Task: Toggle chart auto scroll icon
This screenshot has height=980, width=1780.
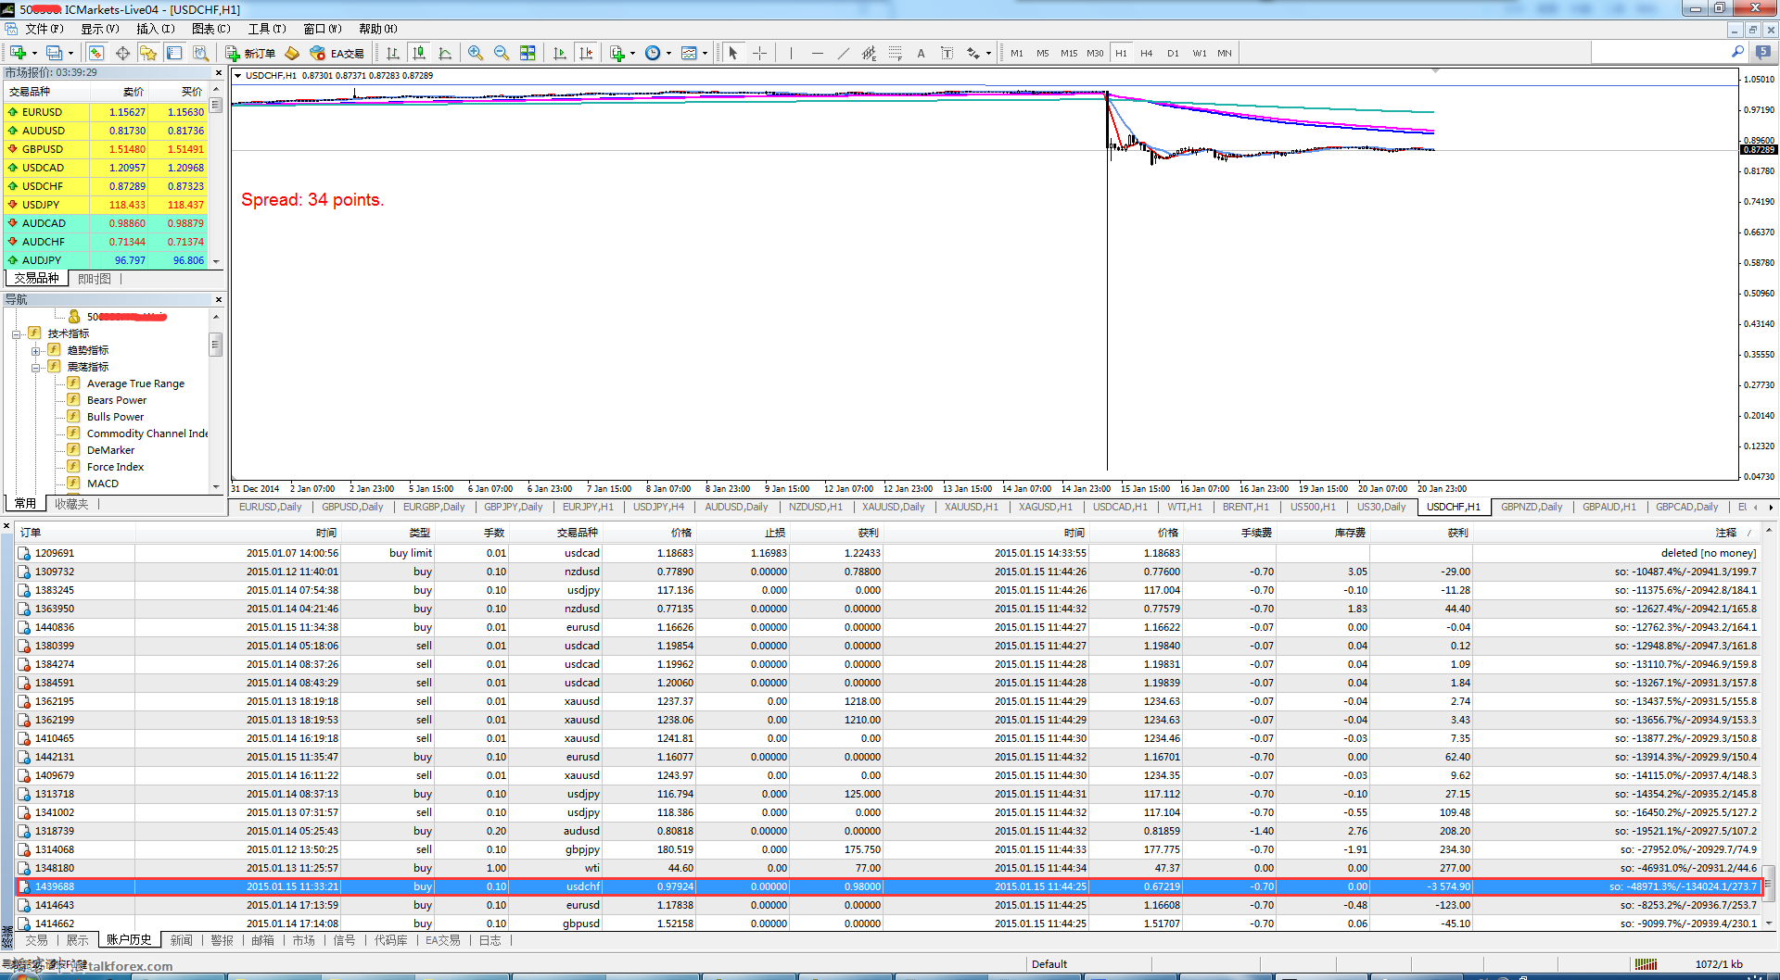Action: tap(560, 53)
